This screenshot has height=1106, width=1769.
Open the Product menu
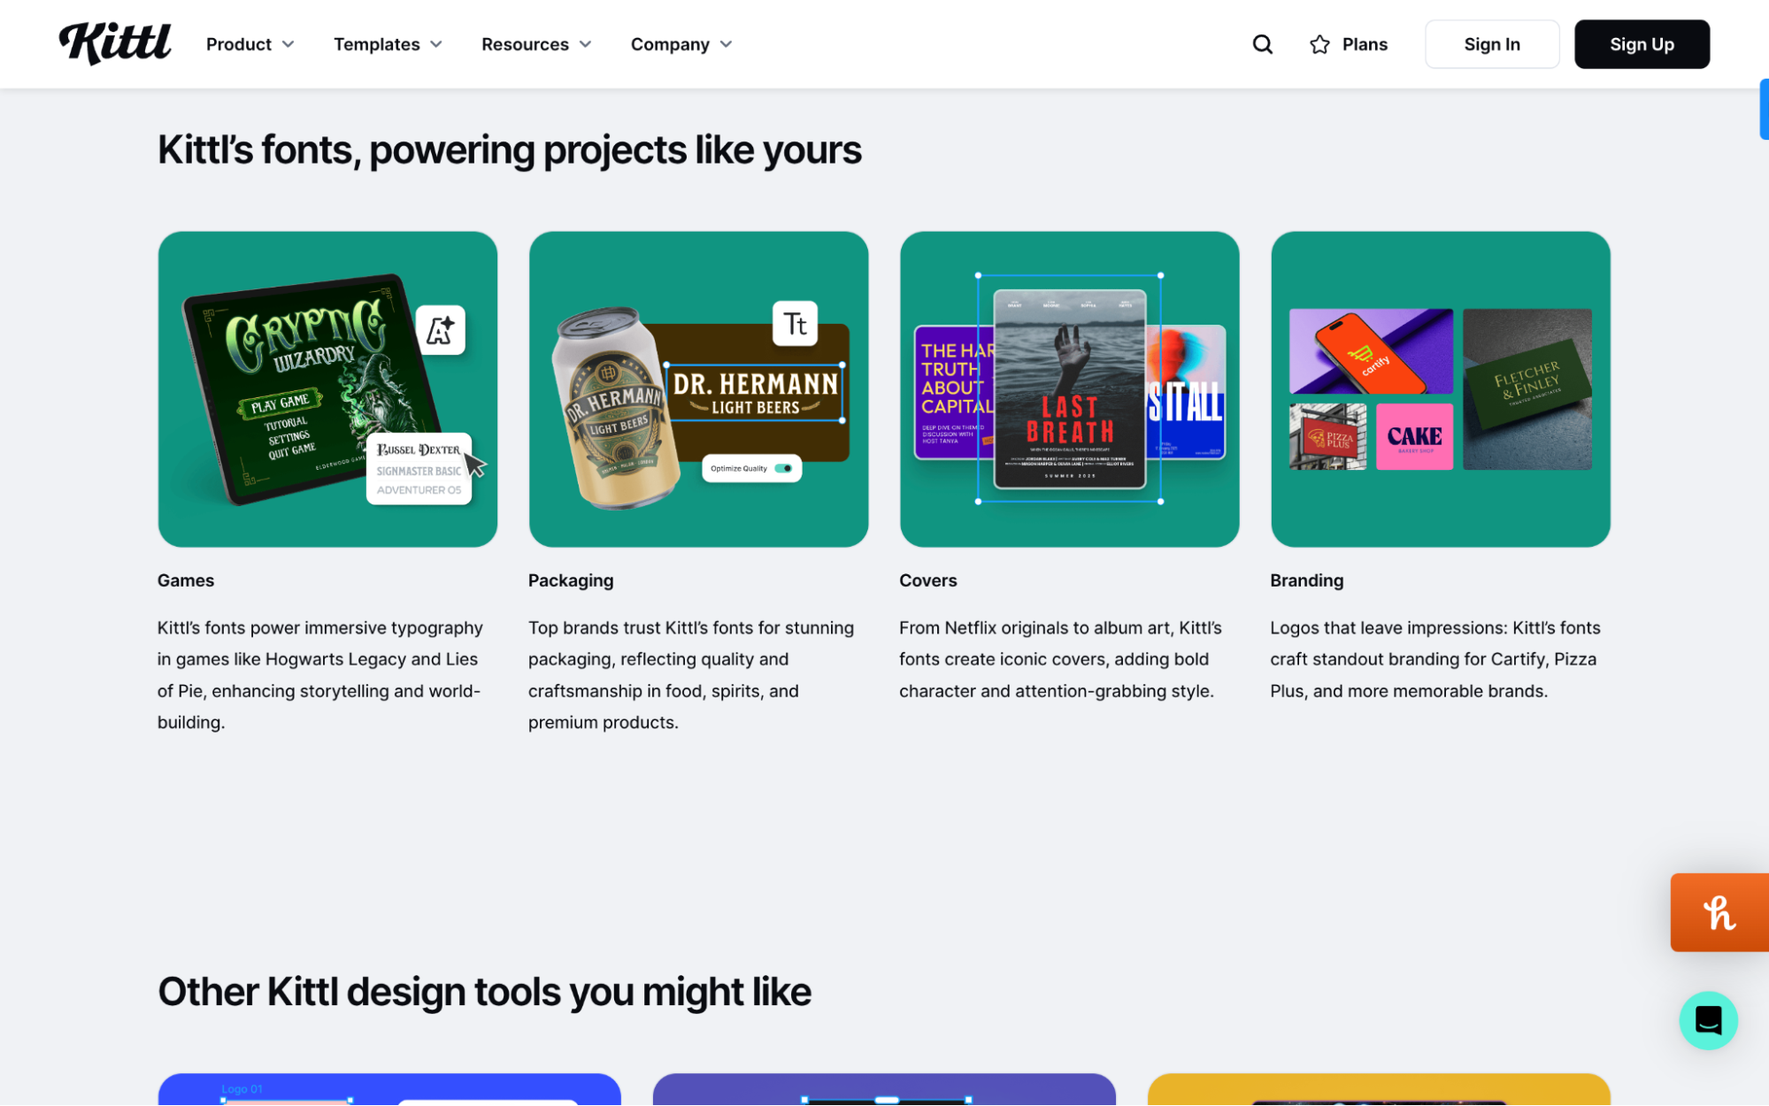pos(250,44)
